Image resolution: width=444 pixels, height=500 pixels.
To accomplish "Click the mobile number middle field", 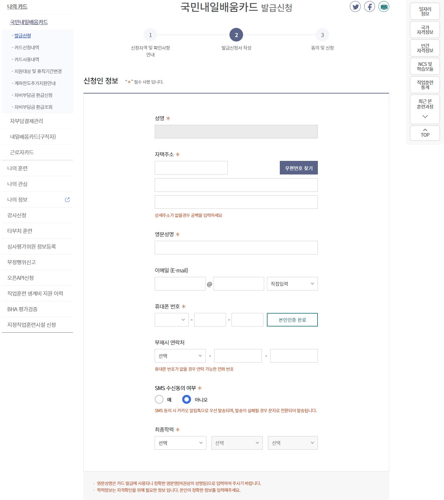I will click(210, 320).
